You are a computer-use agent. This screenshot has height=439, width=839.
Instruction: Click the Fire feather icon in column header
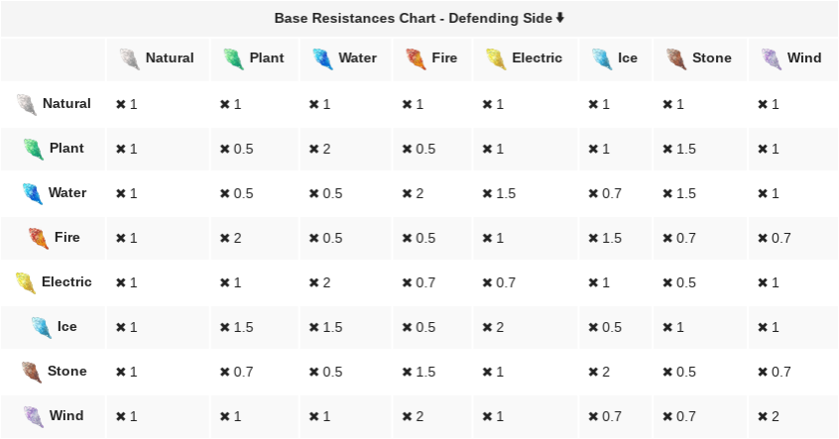pyautogui.click(x=416, y=58)
